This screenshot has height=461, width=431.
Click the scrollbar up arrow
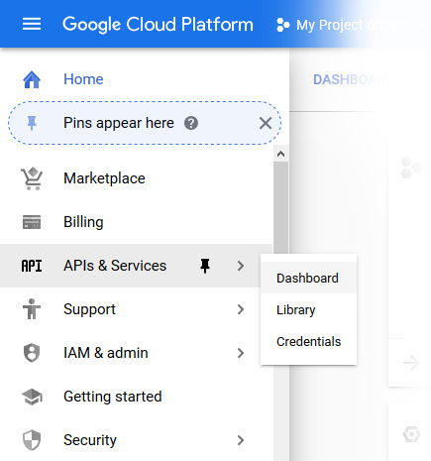click(x=280, y=154)
